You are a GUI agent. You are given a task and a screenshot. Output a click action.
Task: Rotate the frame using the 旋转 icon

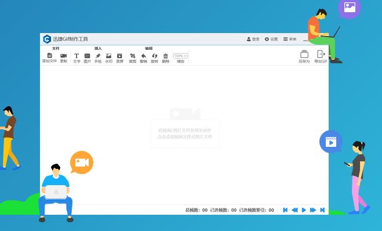pyautogui.click(x=154, y=56)
